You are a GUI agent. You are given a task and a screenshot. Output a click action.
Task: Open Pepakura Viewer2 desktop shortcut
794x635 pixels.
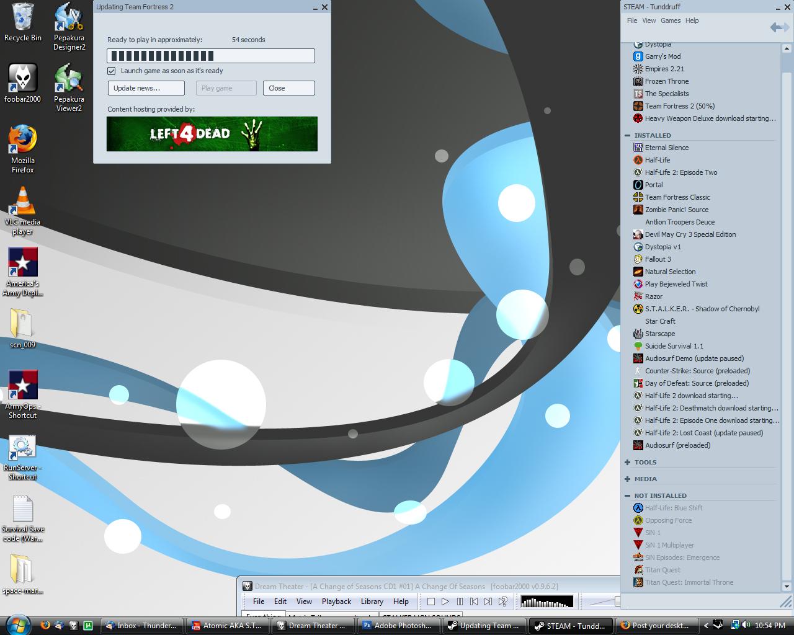[x=69, y=88]
